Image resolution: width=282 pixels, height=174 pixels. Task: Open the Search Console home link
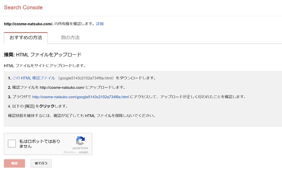pos(23,7)
